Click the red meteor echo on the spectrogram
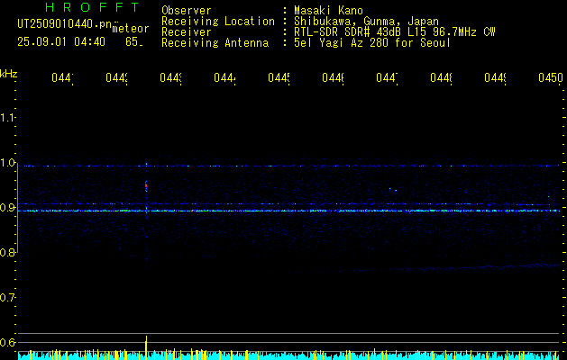Image resolution: width=567 pixels, height=360 pixels. coord(146,186)
